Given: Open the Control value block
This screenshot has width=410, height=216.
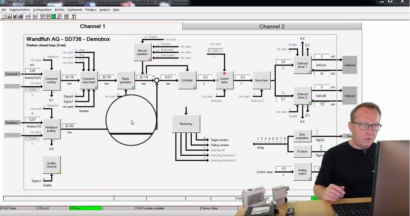Looking at the screenshot, I should click(224, 80).
